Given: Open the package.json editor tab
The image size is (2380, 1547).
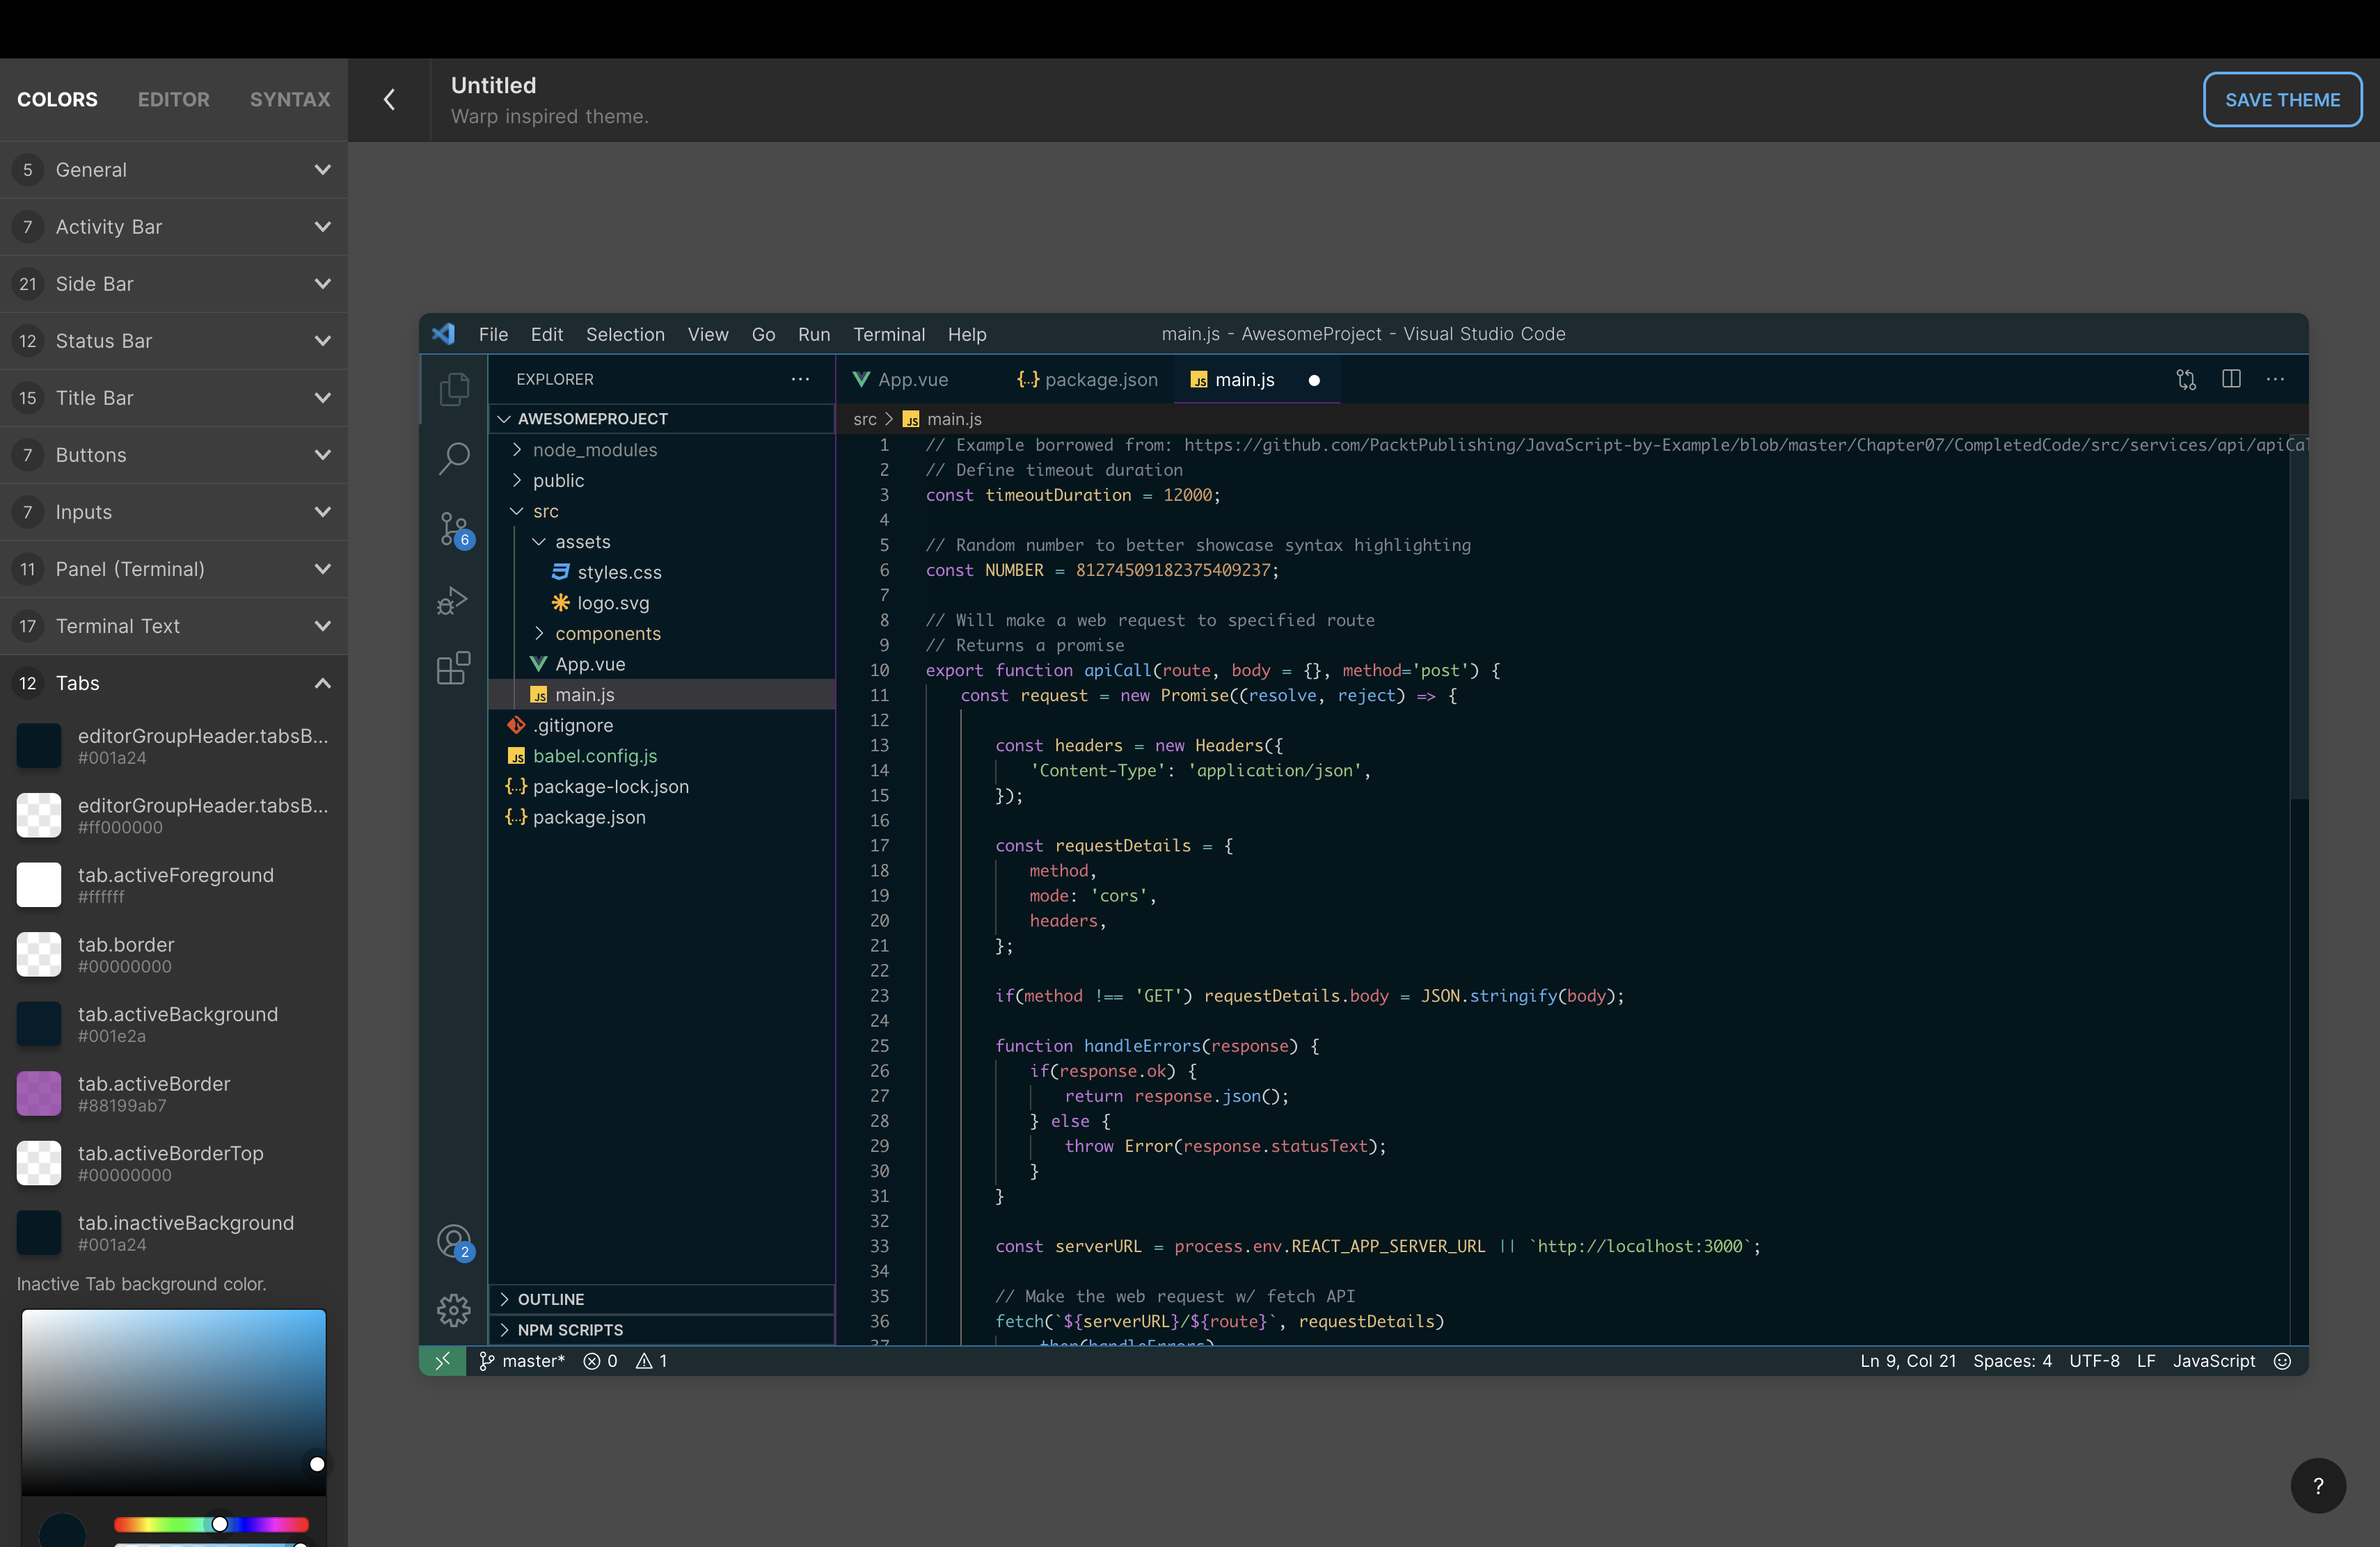Looking at the screenshot, I should click(x=1087, y=380).
